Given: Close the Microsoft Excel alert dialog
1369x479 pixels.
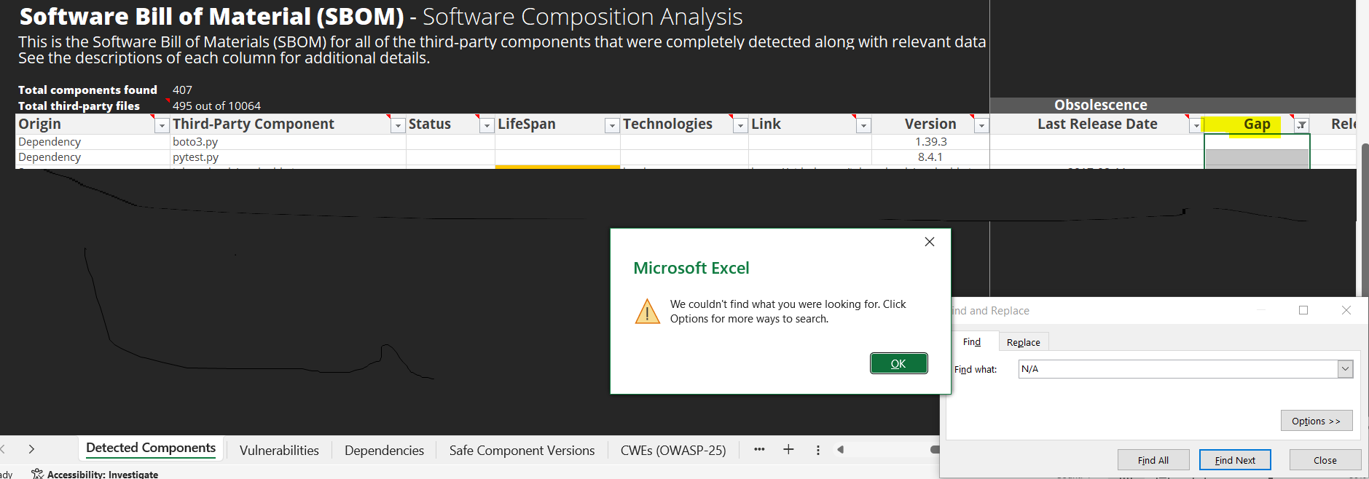Looking at the screenshot, I should coord(929,242).
